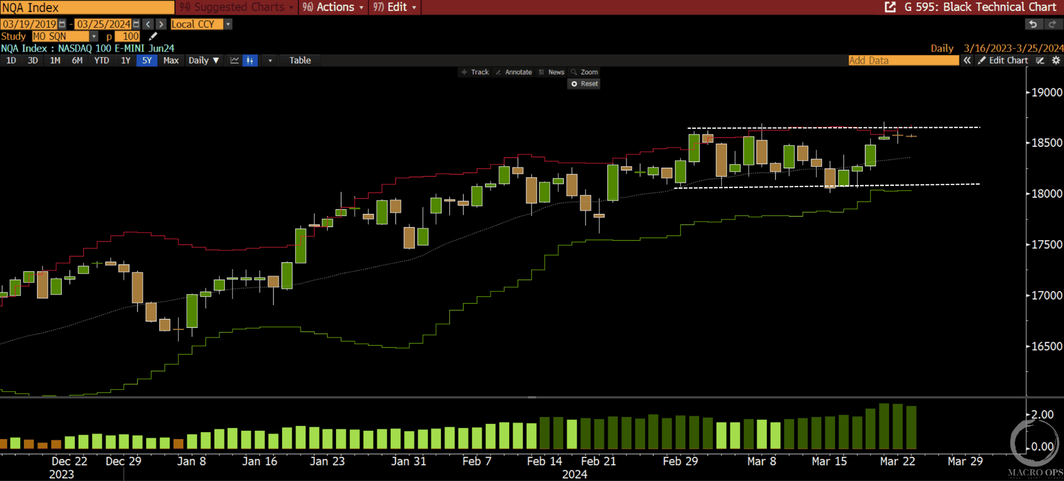Click the NQA Index security field
The width and height of the screenshot is (1064, 481).
point(87,7)
